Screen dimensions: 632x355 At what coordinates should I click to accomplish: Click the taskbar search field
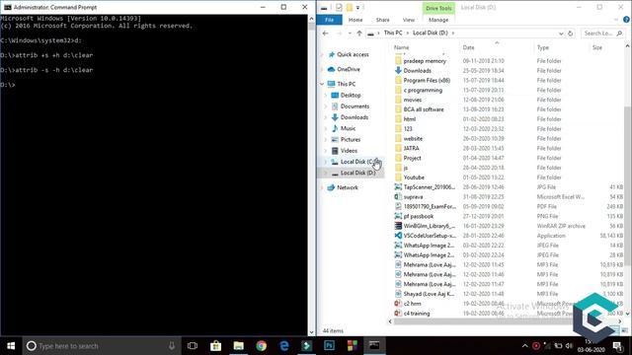click(101, 346)
